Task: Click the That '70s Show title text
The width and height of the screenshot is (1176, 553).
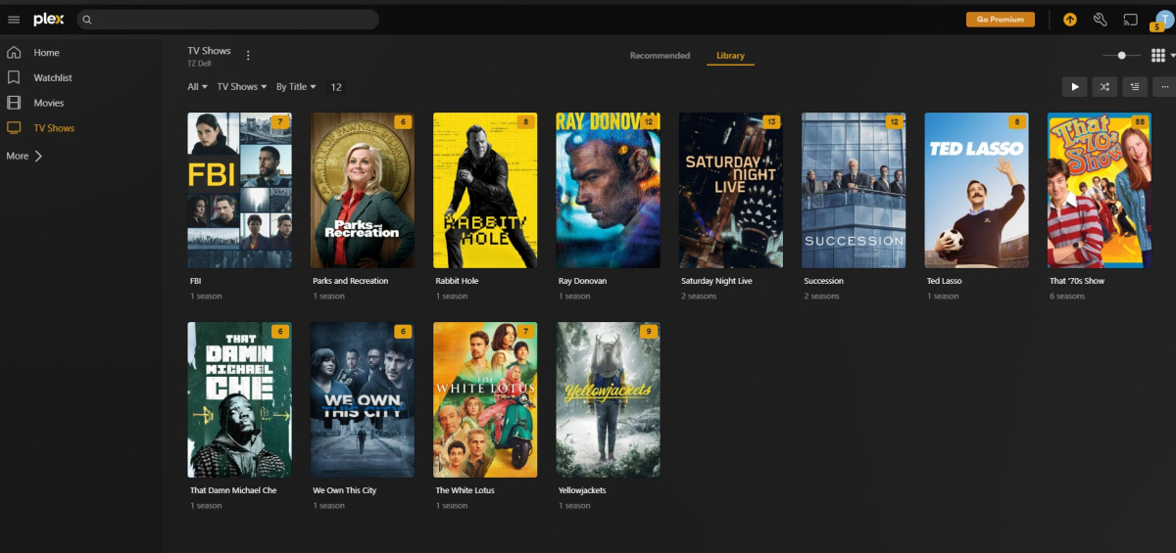Action: (x=1077, y=281)
